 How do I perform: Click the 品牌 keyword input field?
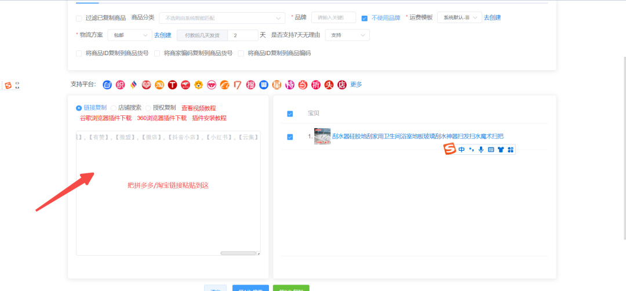click(333, 17)
